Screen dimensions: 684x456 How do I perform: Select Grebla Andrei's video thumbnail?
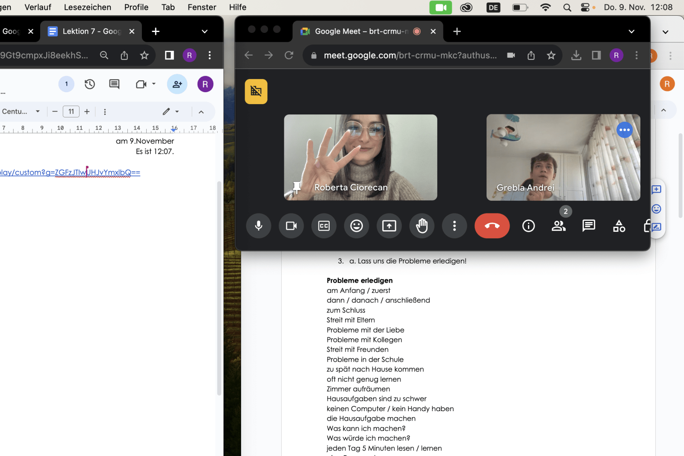coord(563,158)
